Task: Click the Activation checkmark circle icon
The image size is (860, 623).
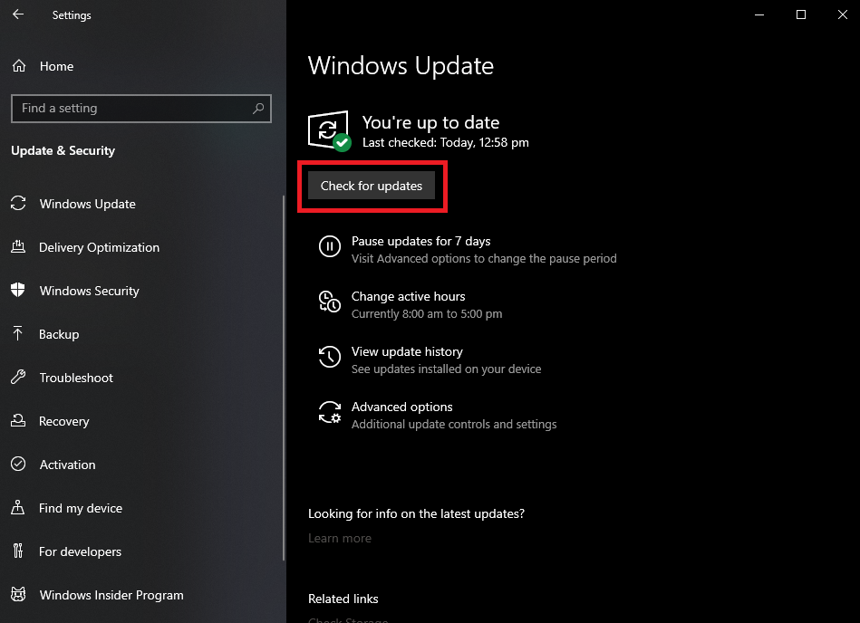Action: pos(18,465)
